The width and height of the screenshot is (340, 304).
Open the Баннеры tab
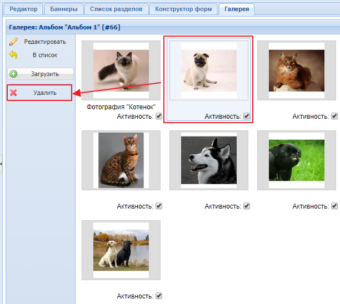pyautogui.click(x=63, y=9)
